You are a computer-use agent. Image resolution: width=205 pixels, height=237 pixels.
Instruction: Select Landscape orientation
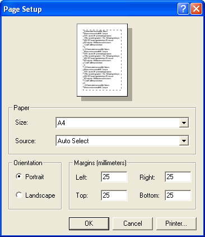(19, 195)
